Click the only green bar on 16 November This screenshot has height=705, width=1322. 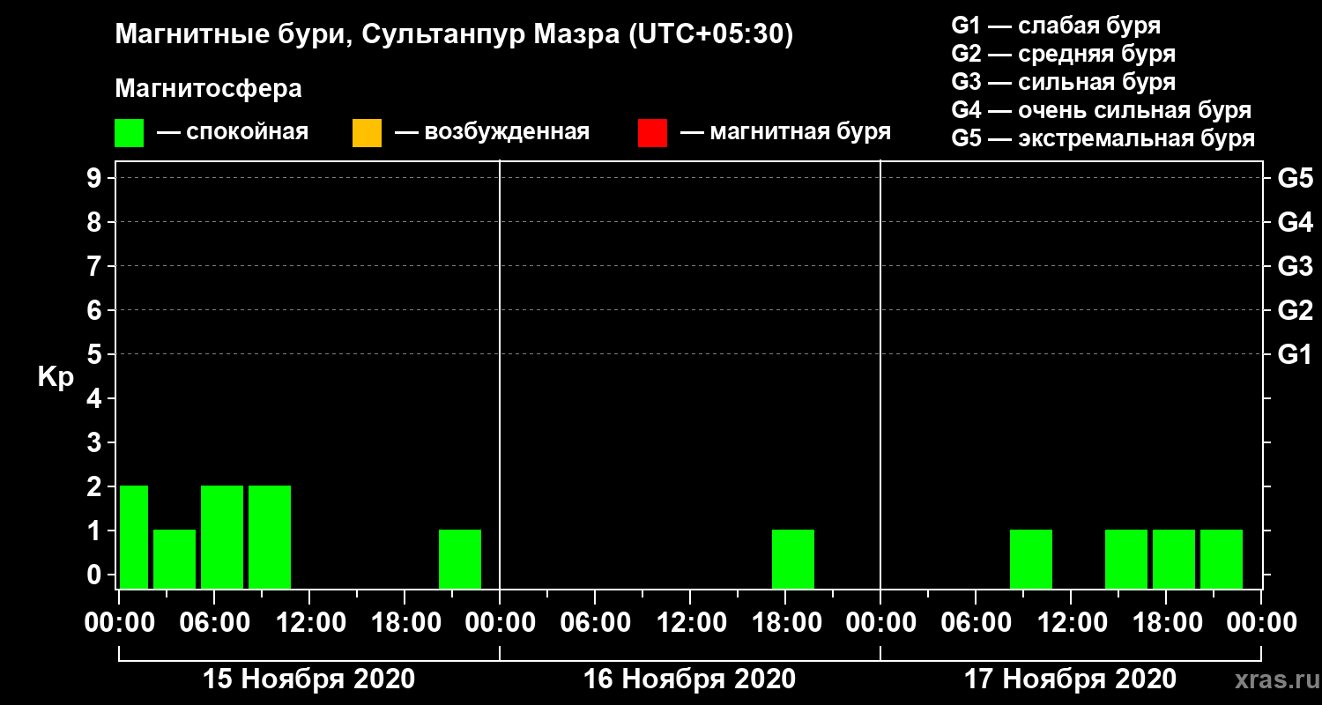pyautogui.click(x=793, y=559)
